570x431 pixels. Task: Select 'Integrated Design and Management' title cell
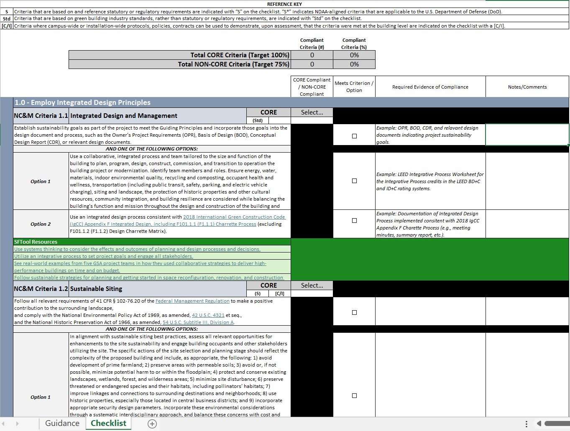click(158, 116)
